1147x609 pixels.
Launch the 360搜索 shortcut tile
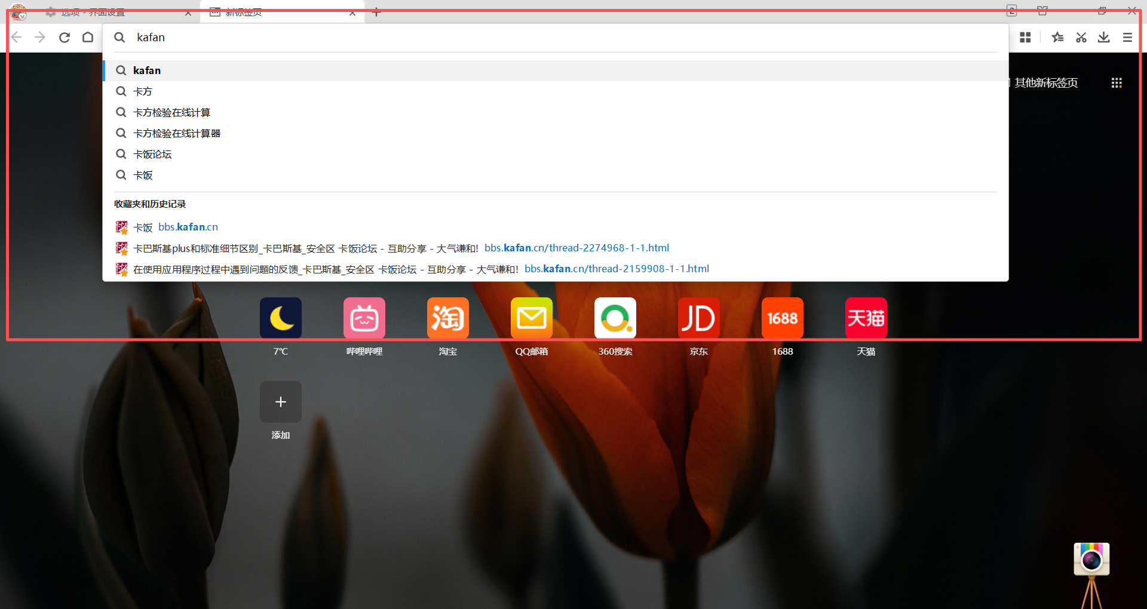[615, 318]
